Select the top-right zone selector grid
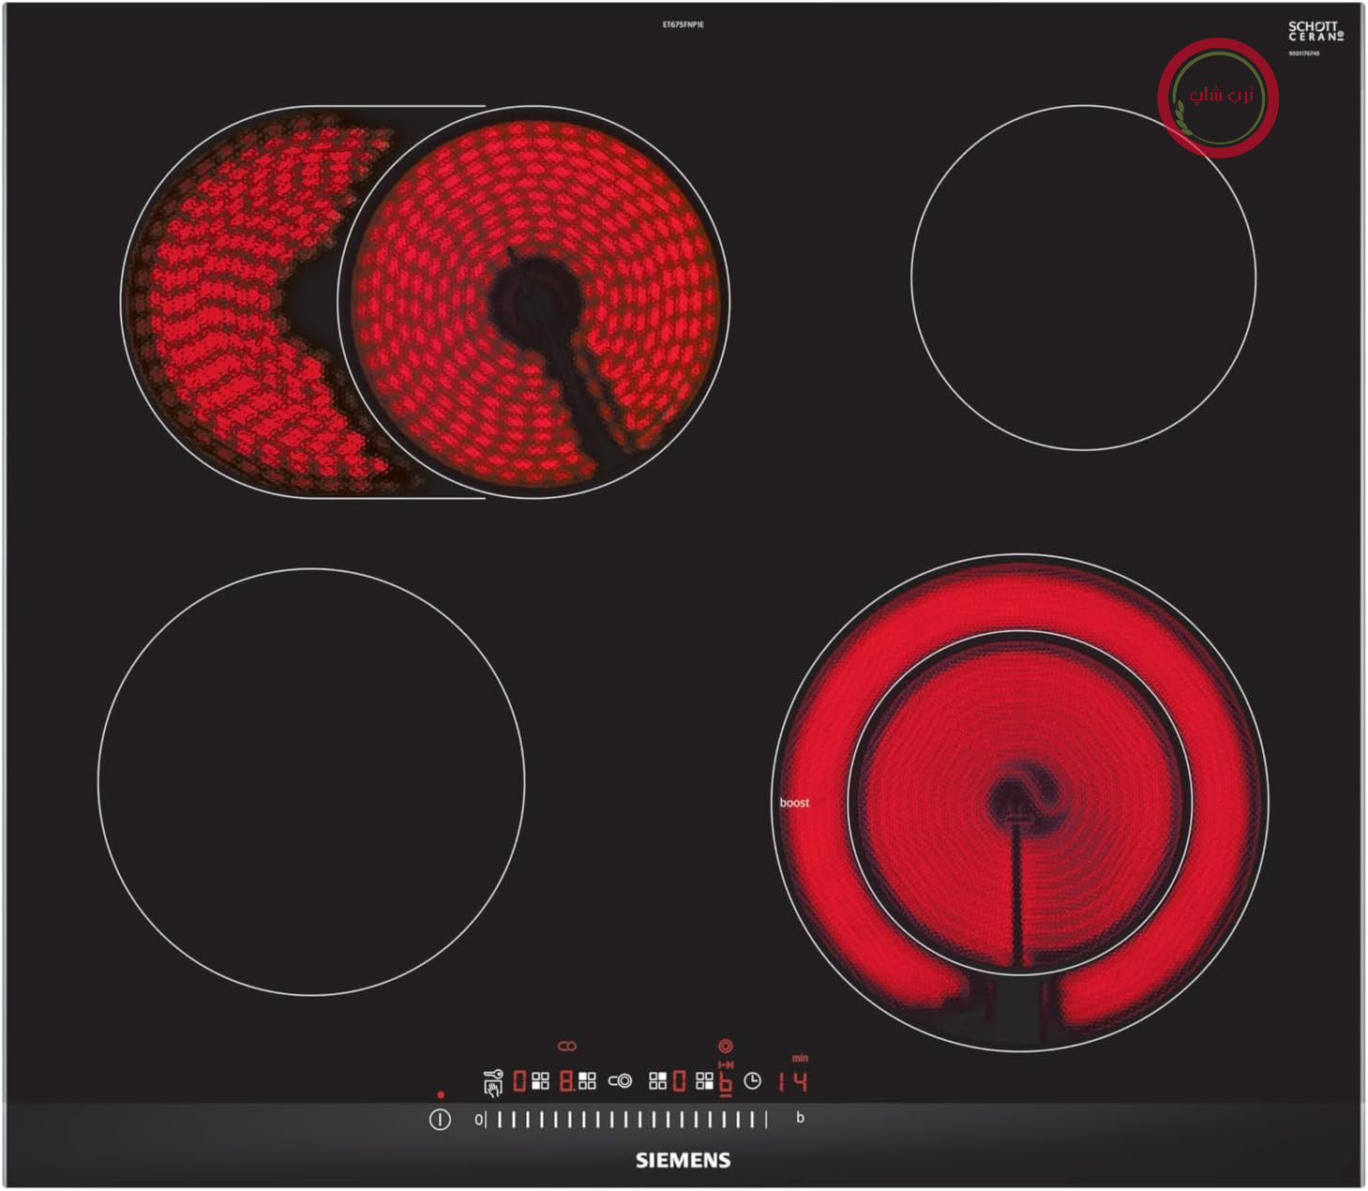Viewport: 1368px width, 1191px height. (x=658, y=1080)
